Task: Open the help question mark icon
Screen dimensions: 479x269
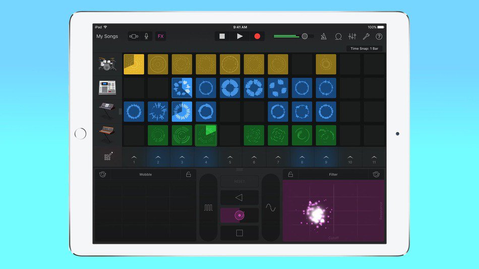Action: click(379, 36)
